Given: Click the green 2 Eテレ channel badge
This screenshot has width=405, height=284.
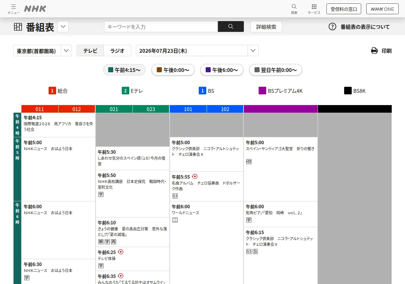Looking at the screenshot, I should click(x=126, y=91).
